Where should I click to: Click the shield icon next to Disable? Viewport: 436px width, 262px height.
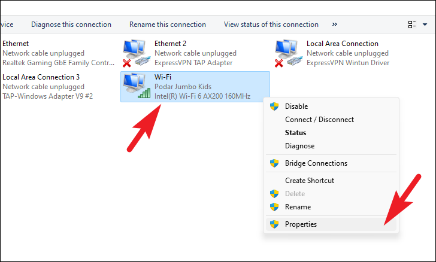pyautogui.click(x=274, y=106)
